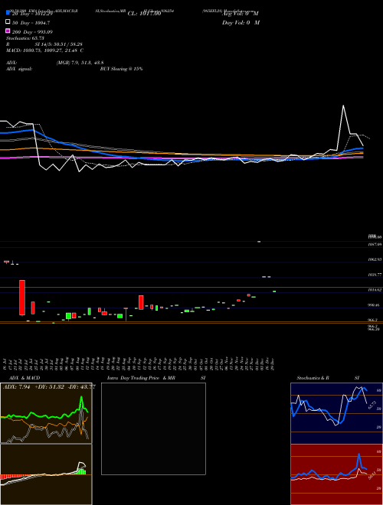Click the 1062.93 price axis label
This screenshot has width=383, height=505.
pos(375,259)
